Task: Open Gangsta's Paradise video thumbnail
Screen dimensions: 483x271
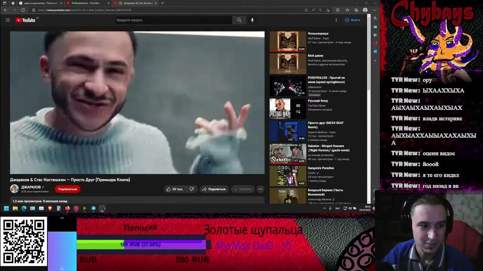Action: [288, 176]
